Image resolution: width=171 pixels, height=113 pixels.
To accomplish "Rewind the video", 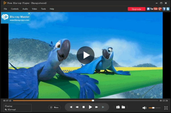I will click(x=77, y=107).
